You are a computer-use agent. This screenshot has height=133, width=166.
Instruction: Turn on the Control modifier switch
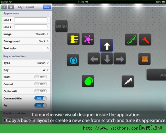[41, 84]
